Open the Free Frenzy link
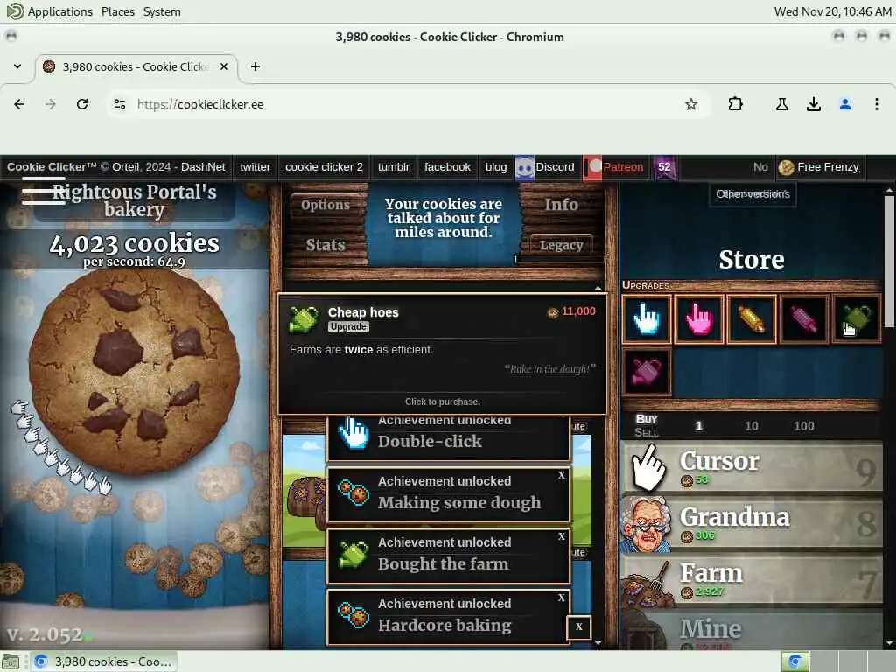Image resolution: width=896 pixels, height=672 pixels. pos(828,167)
